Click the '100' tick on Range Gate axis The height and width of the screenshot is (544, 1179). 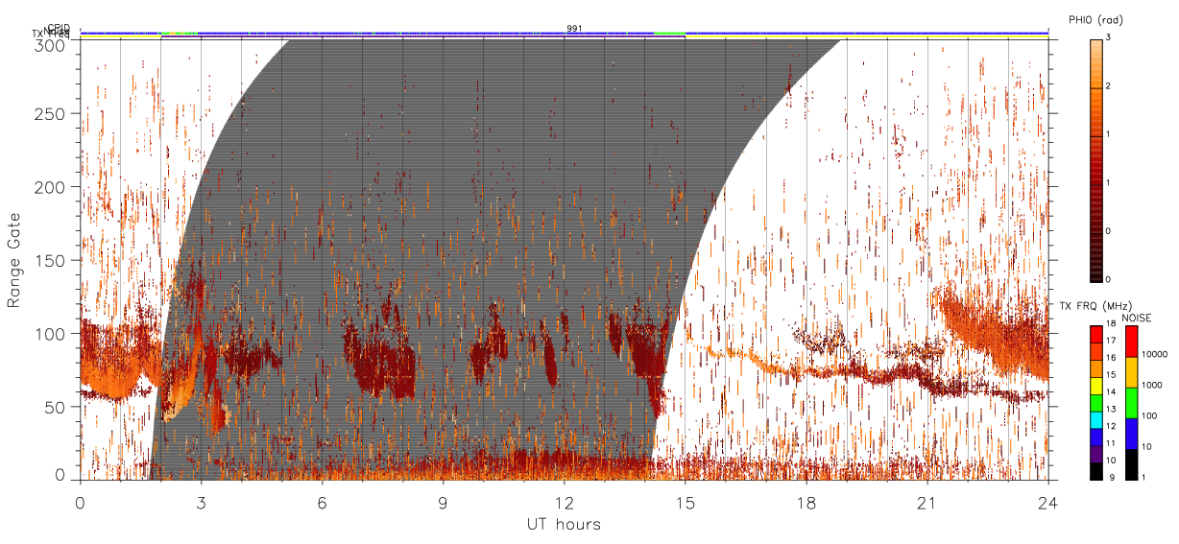51,334
